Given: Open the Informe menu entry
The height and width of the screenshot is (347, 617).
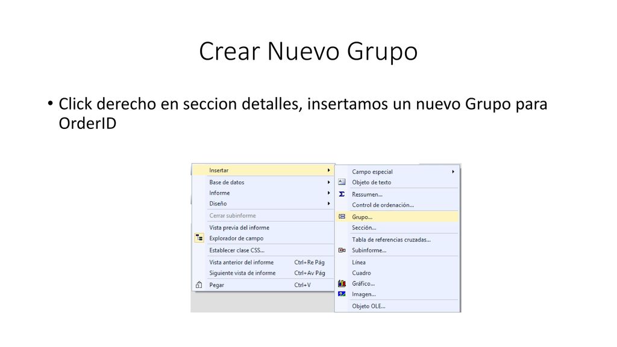Looking at the screenshot, I should 263,193.
